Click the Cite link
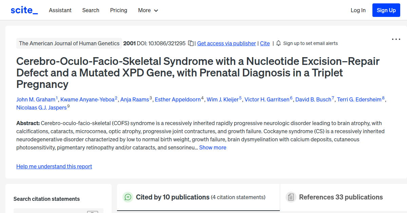The image size is (407, 213). click(265, 43)
